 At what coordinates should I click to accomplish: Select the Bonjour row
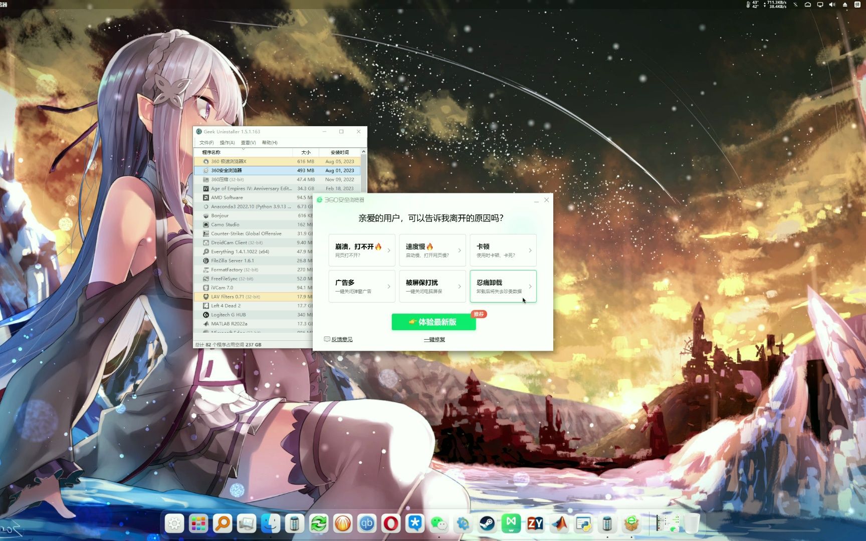coord(253,215)
